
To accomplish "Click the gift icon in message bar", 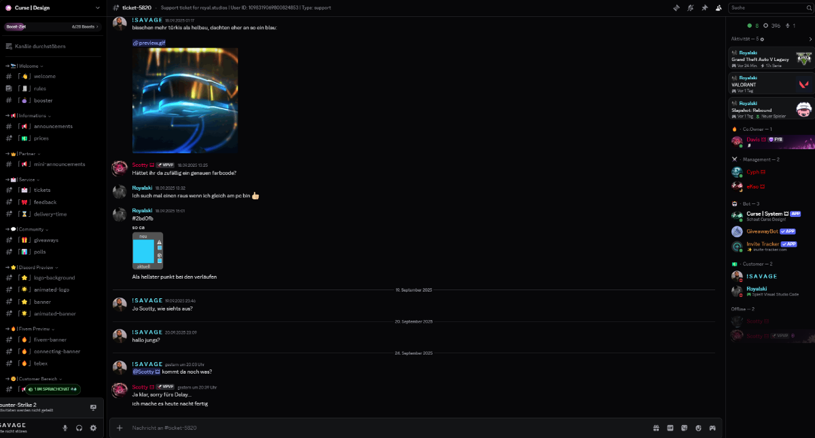I will point(656,428).
